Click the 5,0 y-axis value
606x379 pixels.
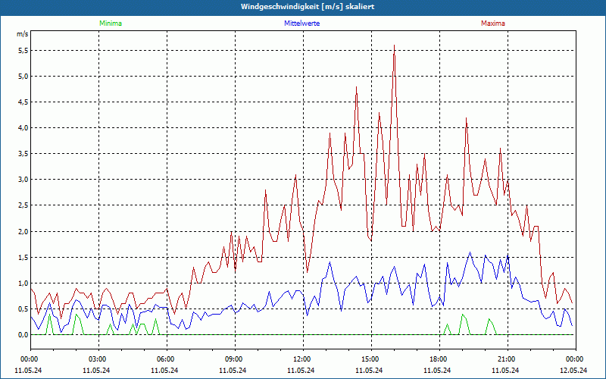(x=23, y=77)
